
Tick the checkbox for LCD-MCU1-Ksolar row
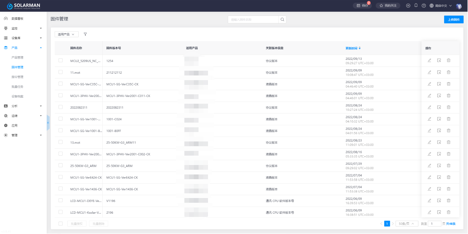(x=61, y=212)
